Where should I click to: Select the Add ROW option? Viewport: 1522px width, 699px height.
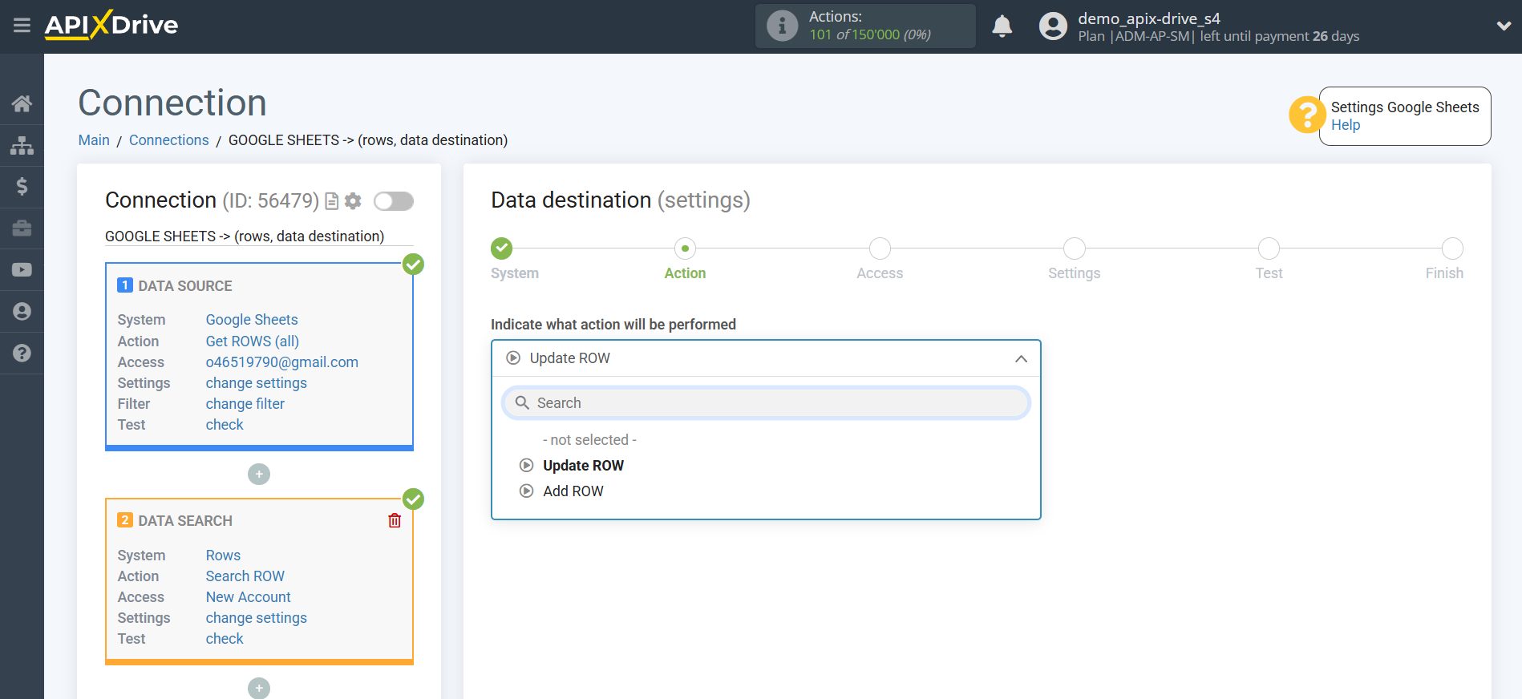click(x=573, y=491)
